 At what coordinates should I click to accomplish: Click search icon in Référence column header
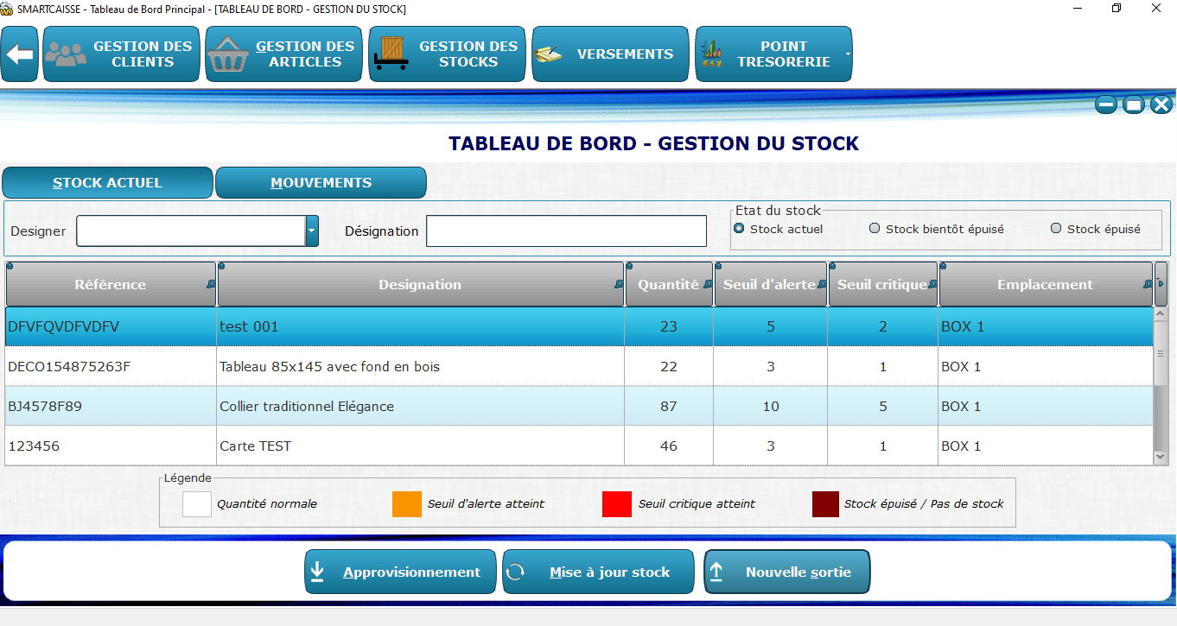(211, 284)
